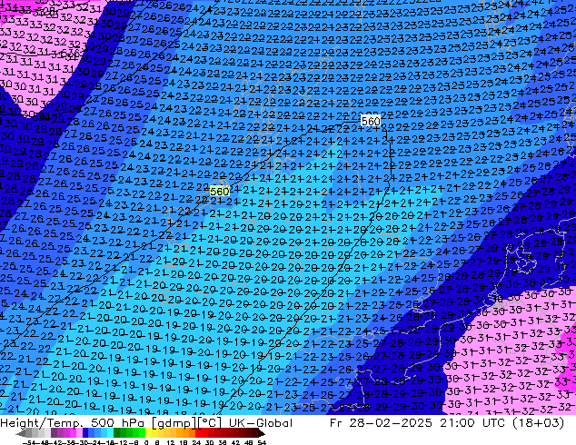Pick the dark navy blue legend swatch
Screen dimensions: 576x445
tap(85, 432)
